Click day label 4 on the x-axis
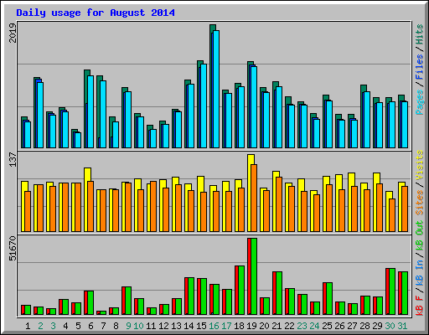This screenshot has width=429, height=335. pyautogui.click(x=65, y=326)
